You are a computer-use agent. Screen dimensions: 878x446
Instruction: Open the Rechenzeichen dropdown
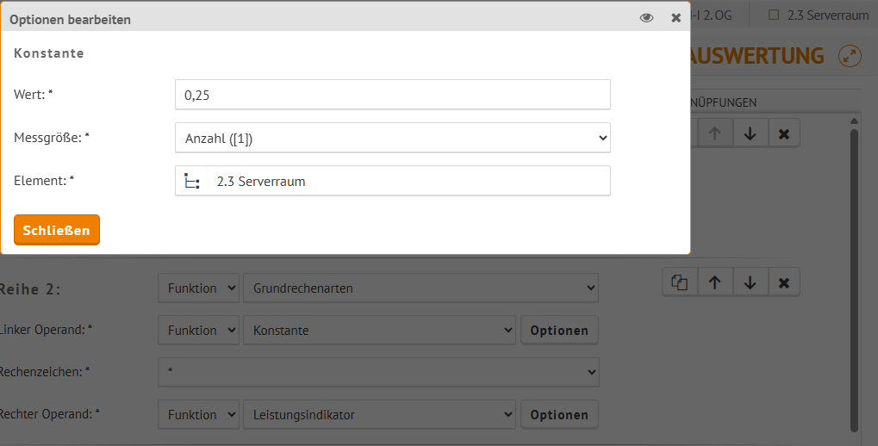coord(378,372)
